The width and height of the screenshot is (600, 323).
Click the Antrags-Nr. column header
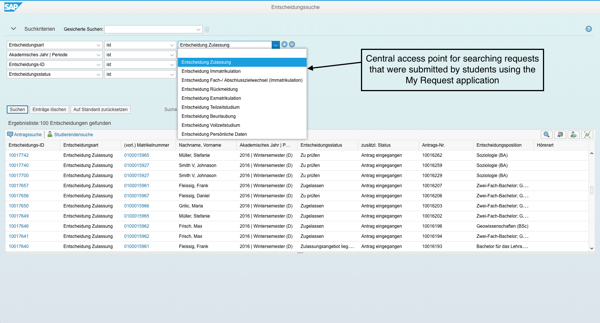pos(446,145)
